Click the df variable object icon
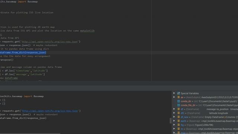Image resolution: width=238 pixels, height=134 pixels. point(178,109)
